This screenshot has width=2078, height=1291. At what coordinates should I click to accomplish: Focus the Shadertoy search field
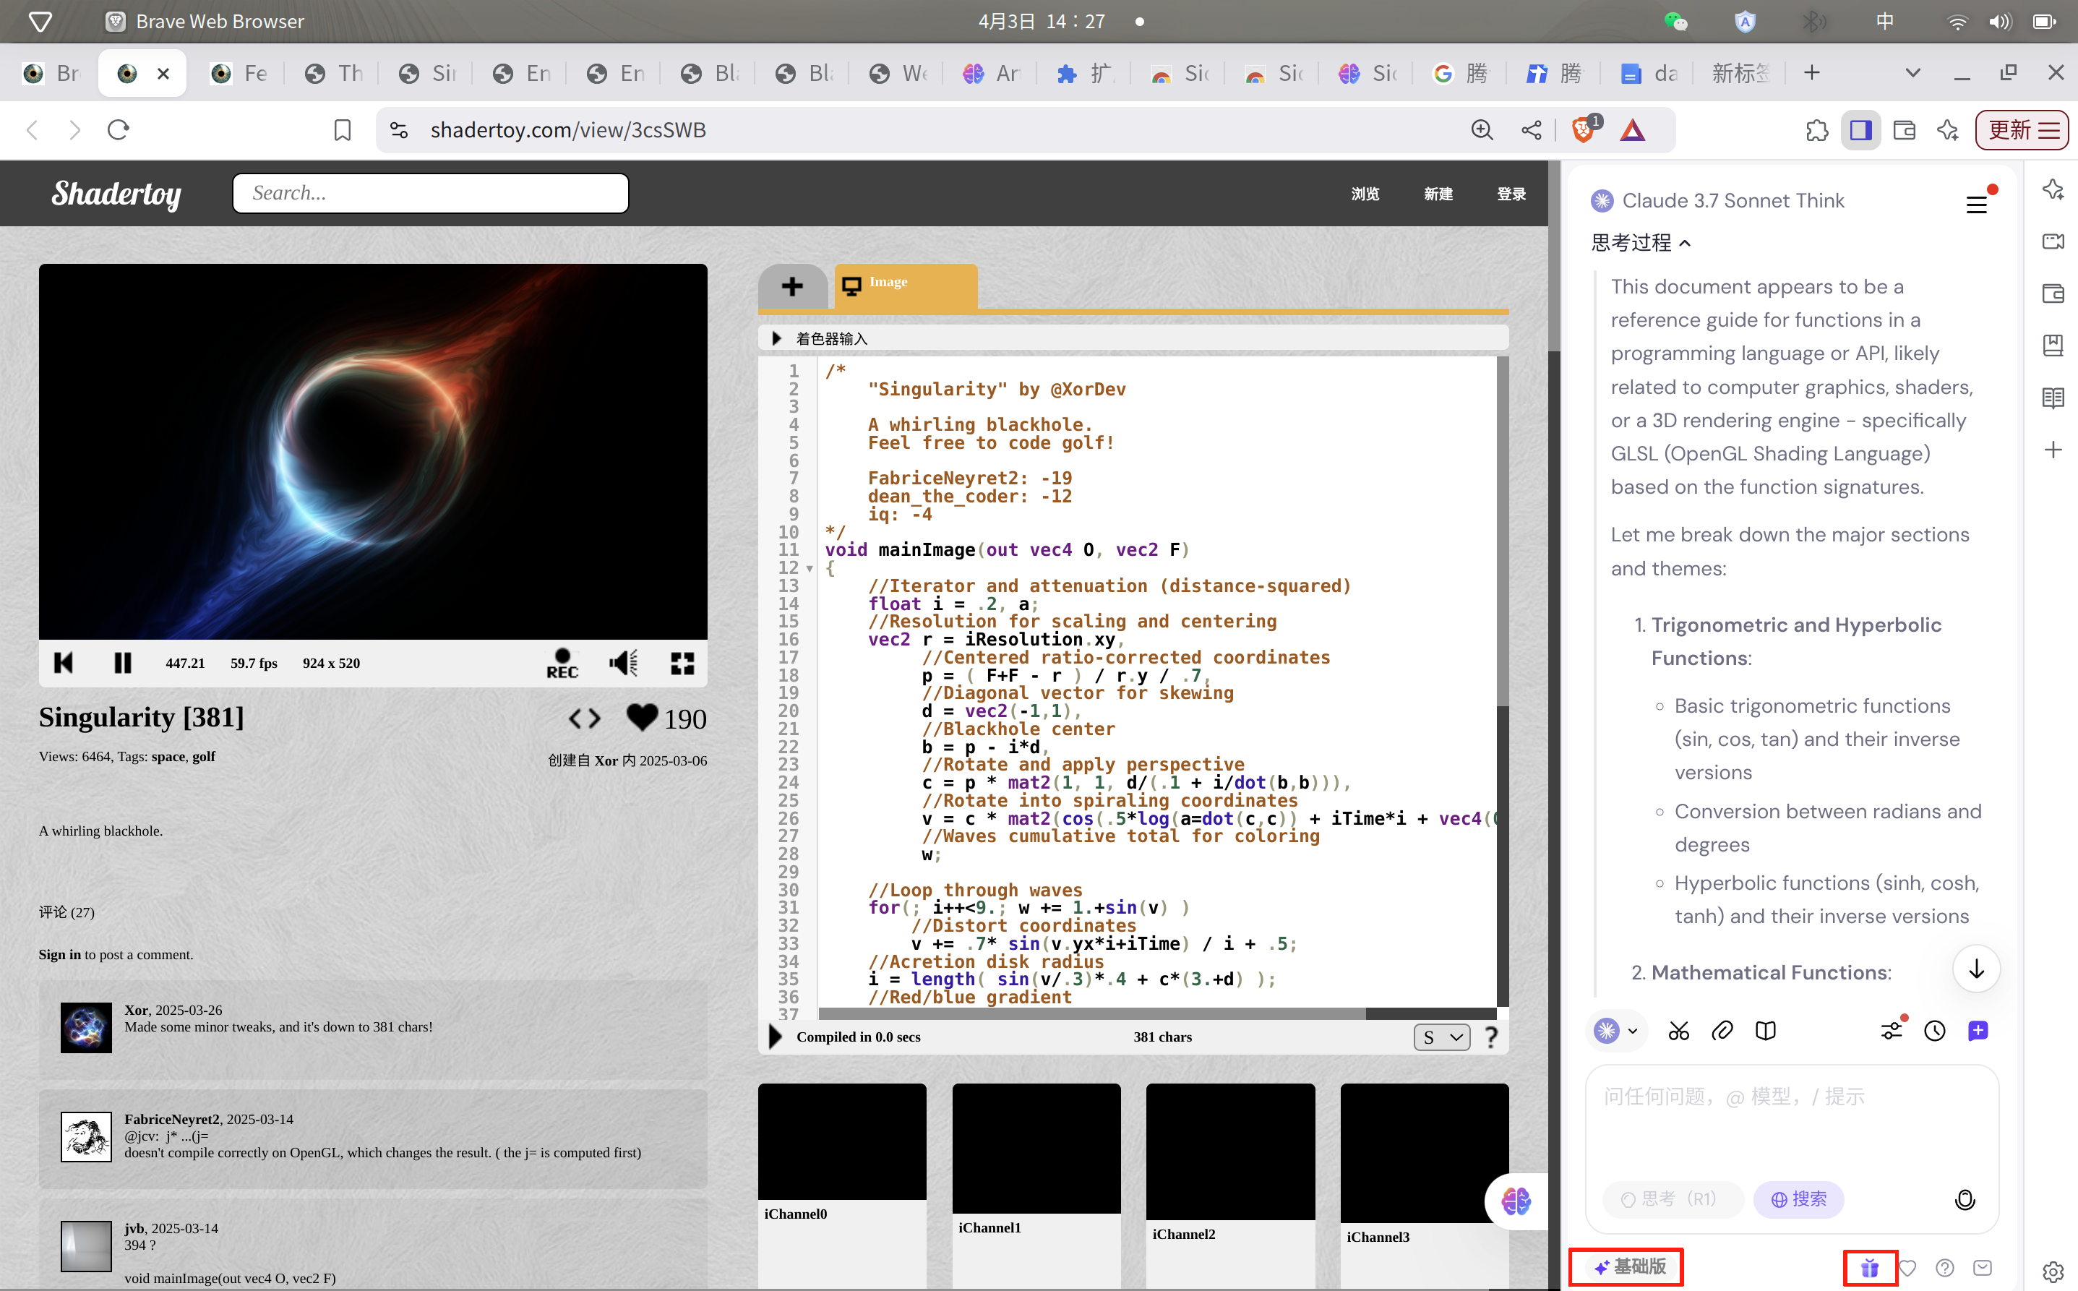(x=430, y=193)
